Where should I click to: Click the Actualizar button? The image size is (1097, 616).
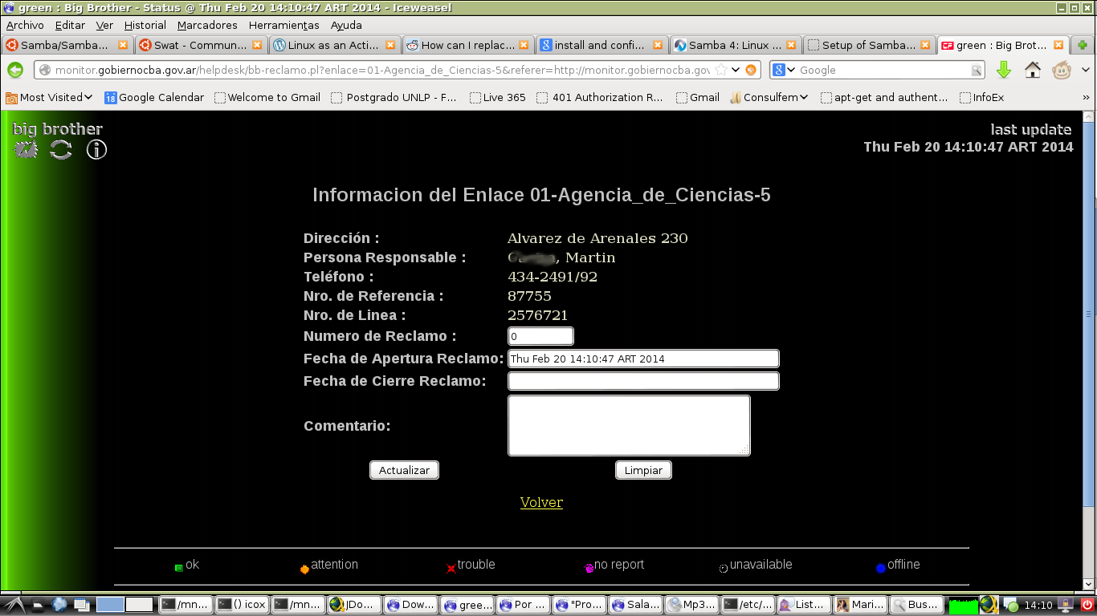click(404, 470)
